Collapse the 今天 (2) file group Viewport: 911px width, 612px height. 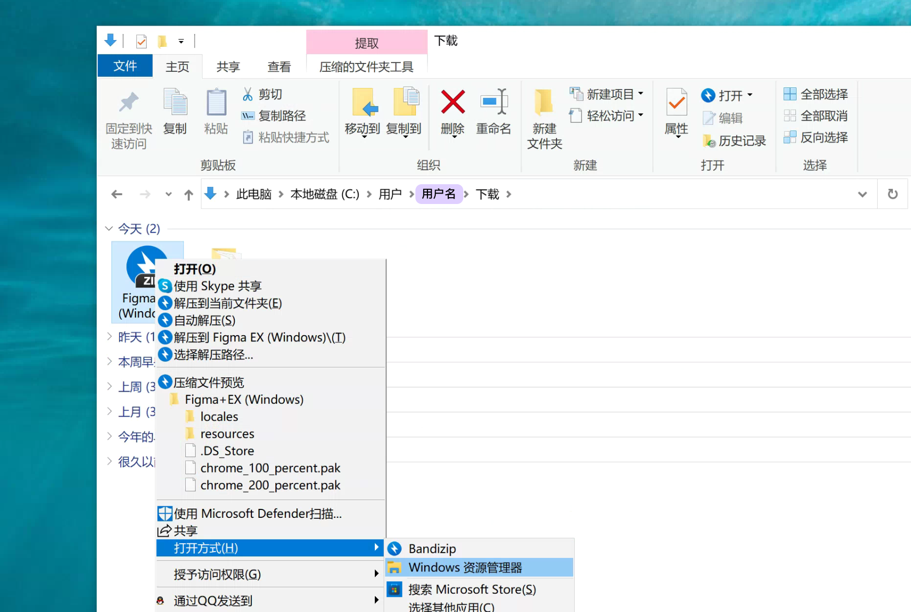tap(109, 228)
